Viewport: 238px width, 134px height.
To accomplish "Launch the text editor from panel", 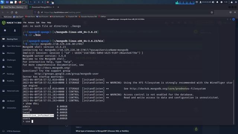I will pos(16,2).
